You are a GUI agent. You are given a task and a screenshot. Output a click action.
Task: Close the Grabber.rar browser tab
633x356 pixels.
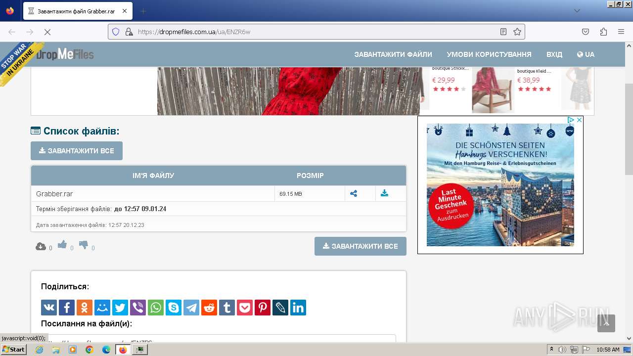pos(124,11)
